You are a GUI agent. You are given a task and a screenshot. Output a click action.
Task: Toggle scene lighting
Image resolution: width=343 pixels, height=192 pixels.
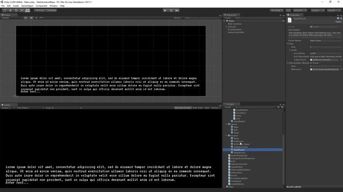[31, 18]
